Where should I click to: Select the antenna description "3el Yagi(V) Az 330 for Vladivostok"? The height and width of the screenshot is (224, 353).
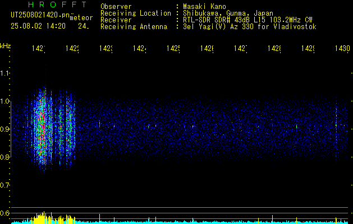click(x=250, y=27)
